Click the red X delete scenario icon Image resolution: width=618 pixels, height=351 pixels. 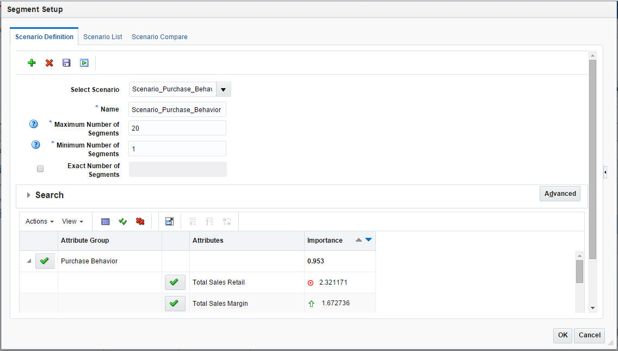pos(50,63)
